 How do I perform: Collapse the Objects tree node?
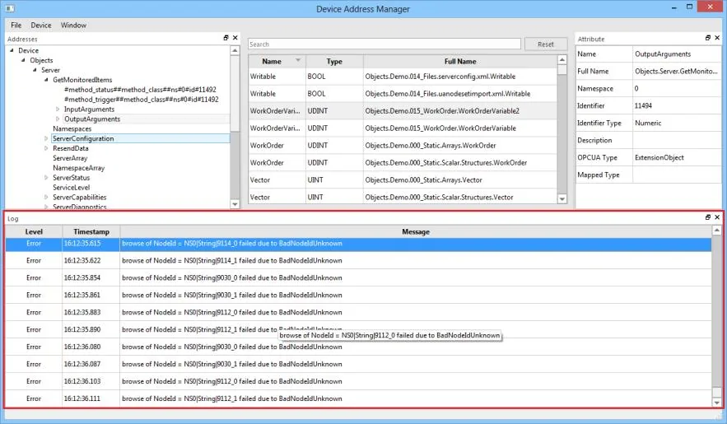pos(23,60)
